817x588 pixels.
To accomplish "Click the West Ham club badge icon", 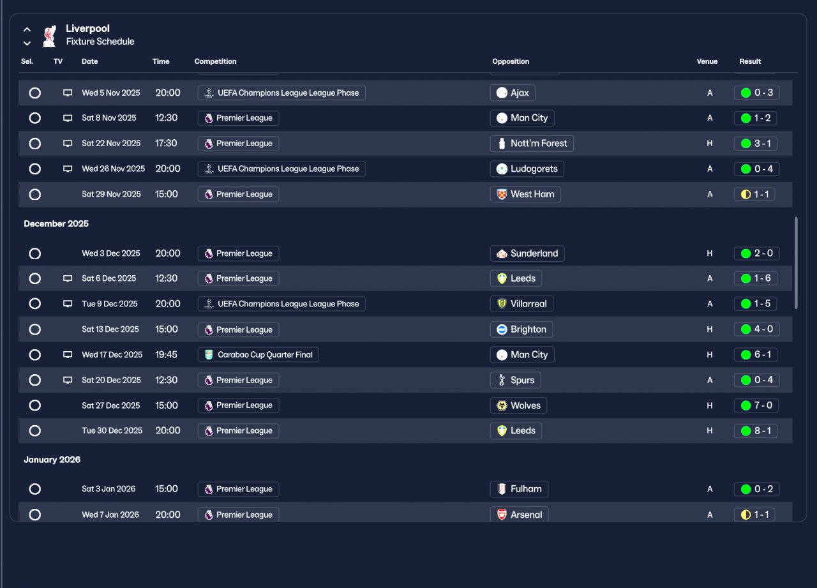I will coord(502,194).
